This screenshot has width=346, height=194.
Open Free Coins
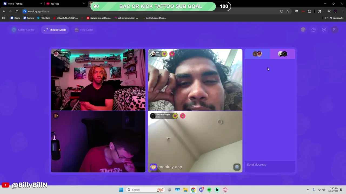tap(84, 30)
